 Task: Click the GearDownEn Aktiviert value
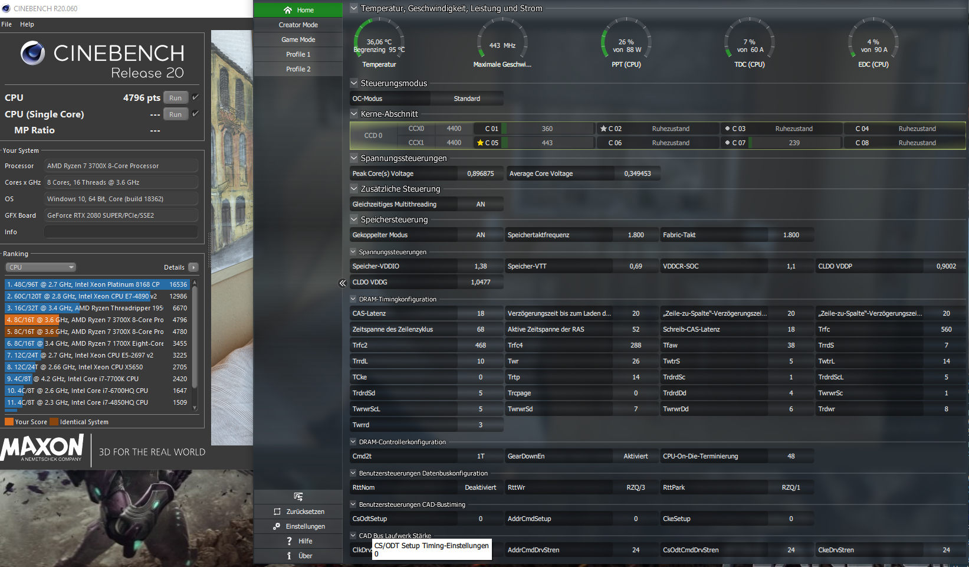(x=636, y=456)
